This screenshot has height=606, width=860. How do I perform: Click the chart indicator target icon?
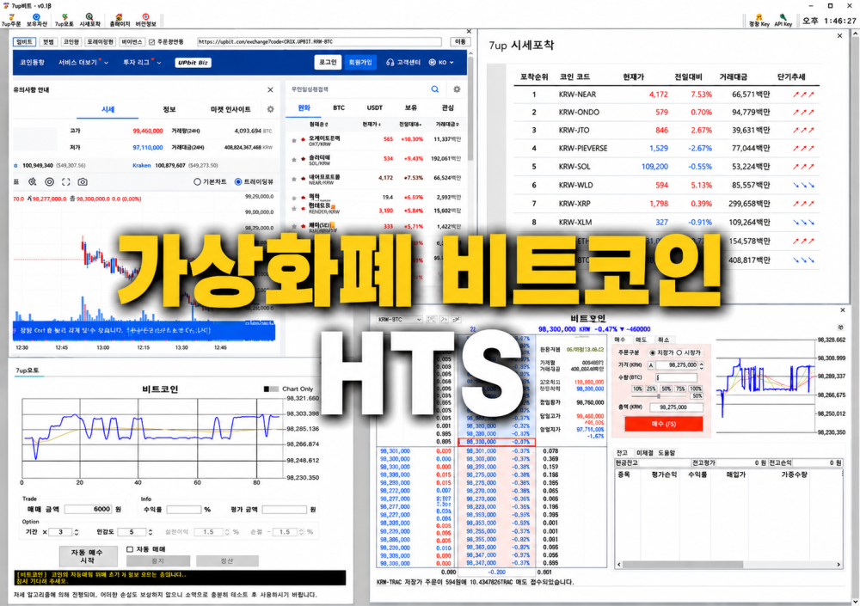pos(49,181)
